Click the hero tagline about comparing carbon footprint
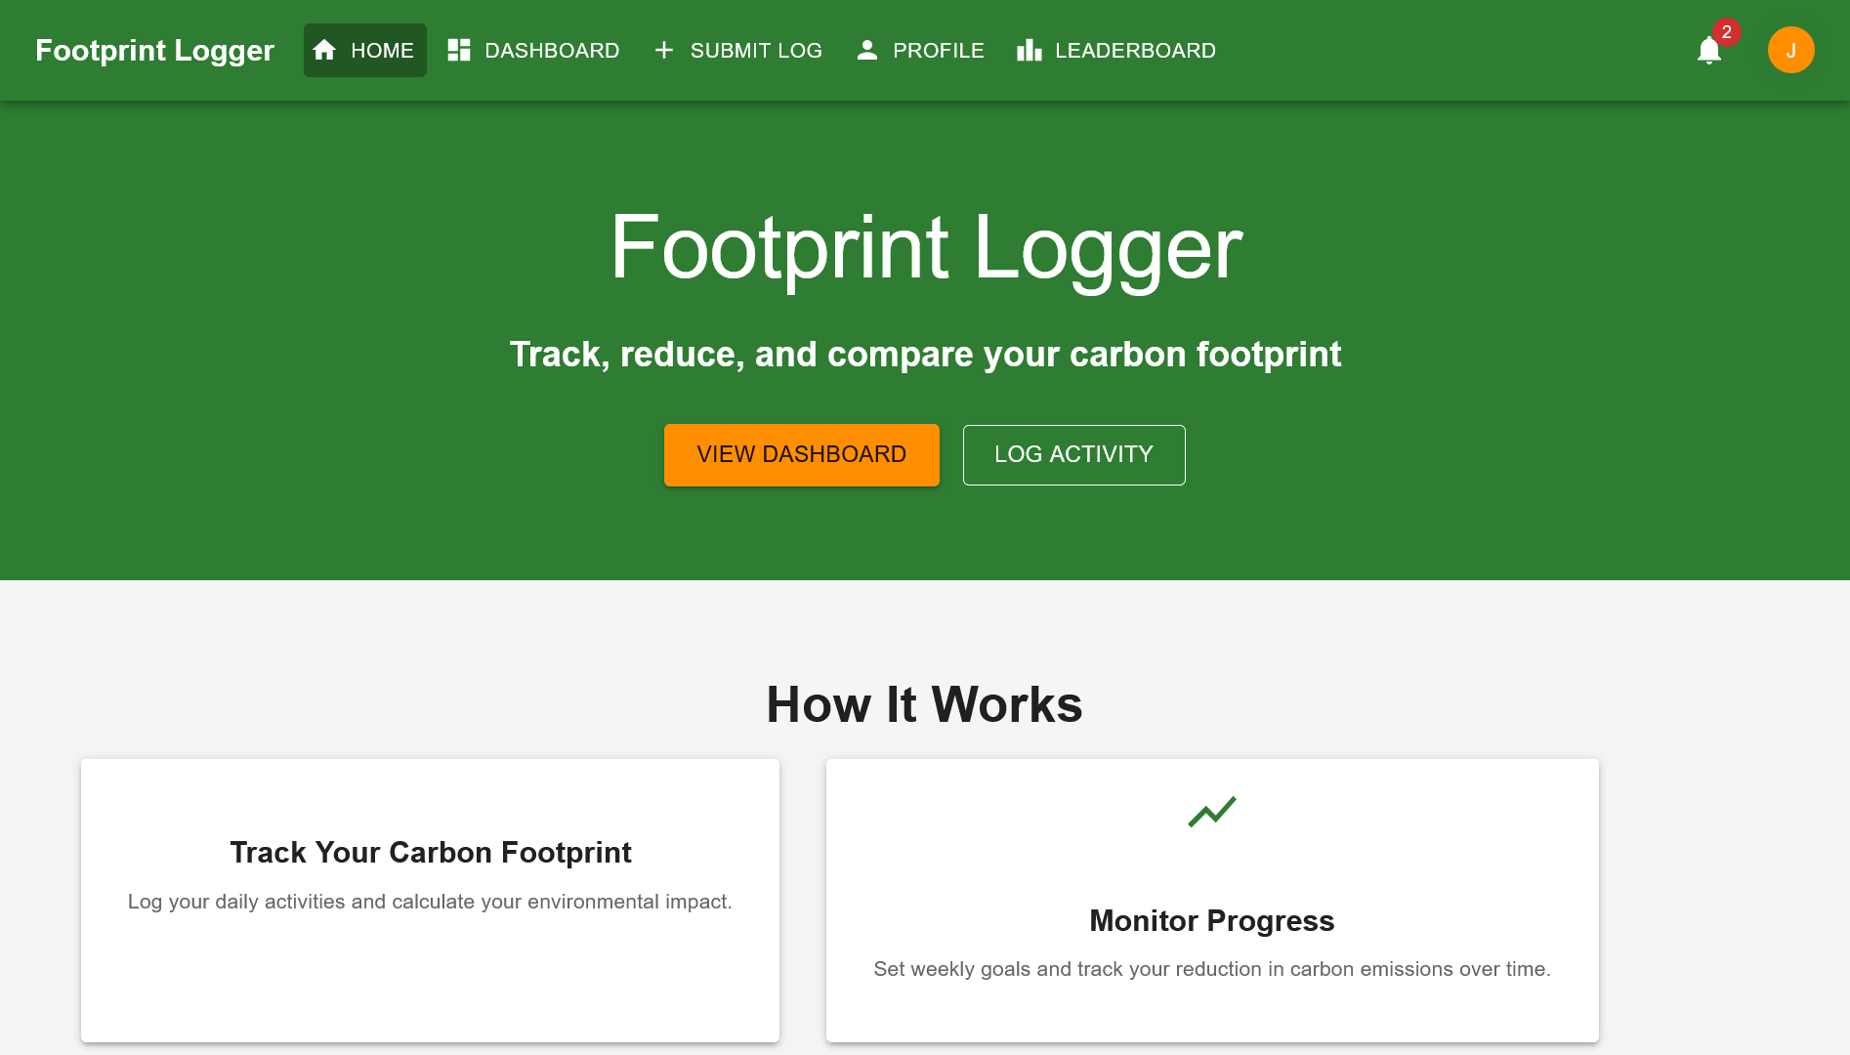 click(x=925, y=354)
